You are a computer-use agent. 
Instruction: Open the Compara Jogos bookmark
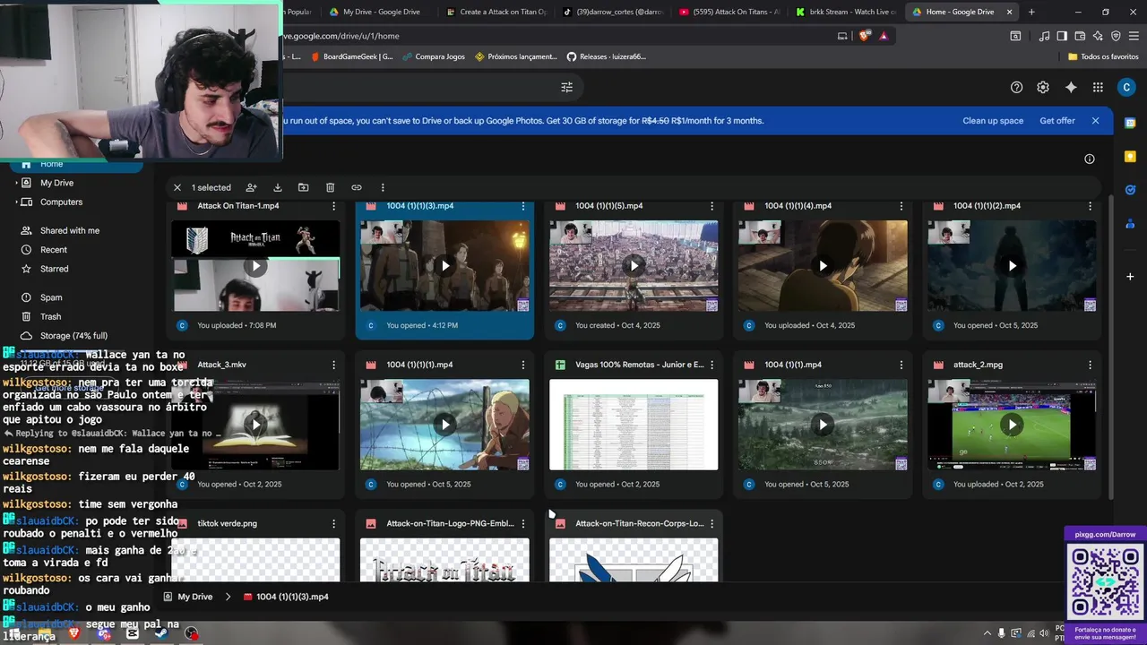(x=433, y=56)
